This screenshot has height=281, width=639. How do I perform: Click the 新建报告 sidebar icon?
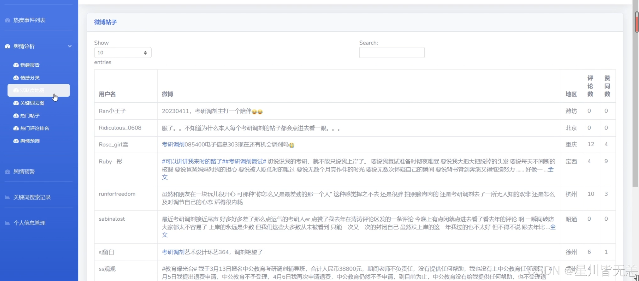coord(16,65)
